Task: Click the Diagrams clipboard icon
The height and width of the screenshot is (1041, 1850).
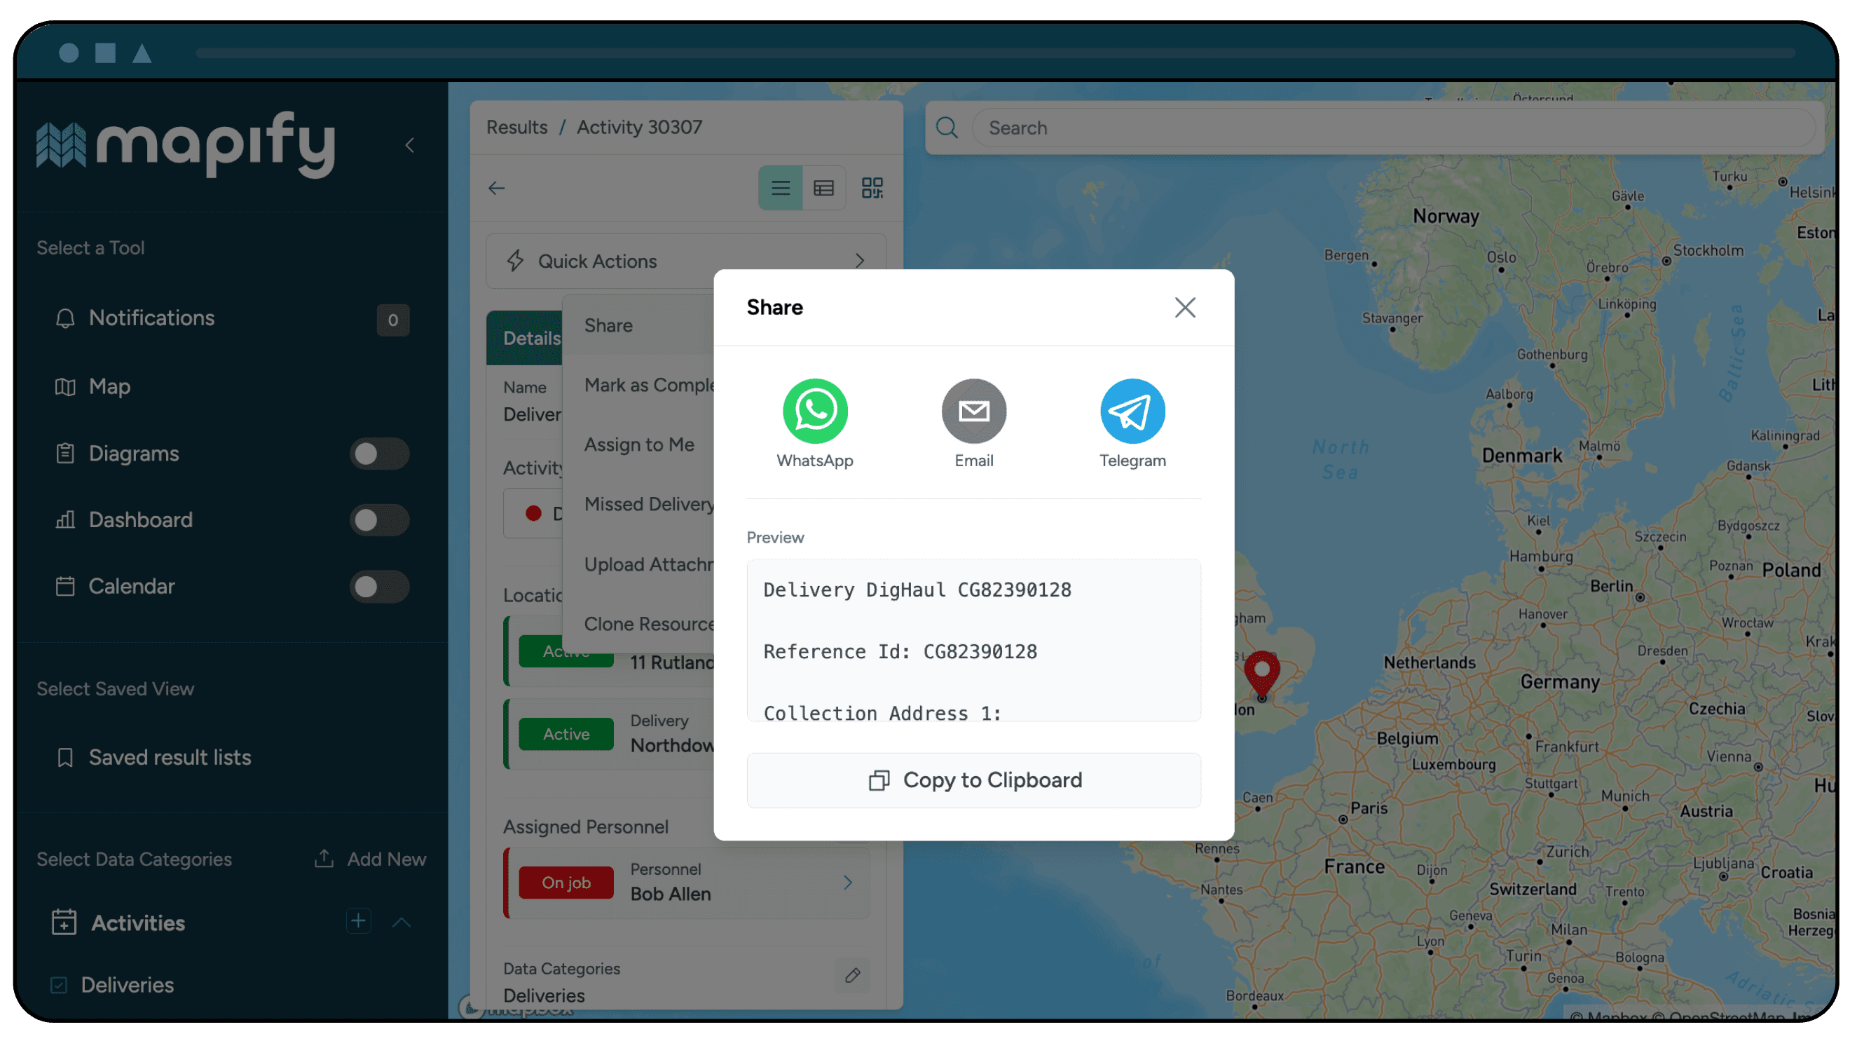Action: click(64, 454)
